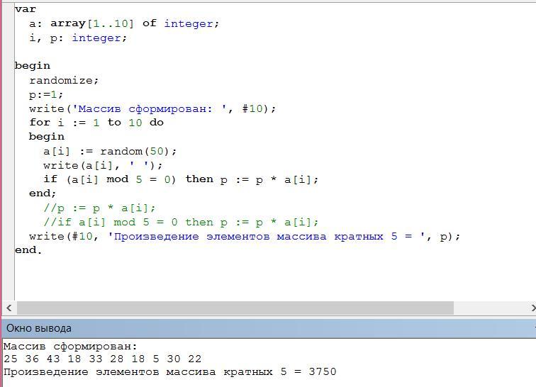Click the right arrow of horizontal scrollbar

tap(532, 308)
